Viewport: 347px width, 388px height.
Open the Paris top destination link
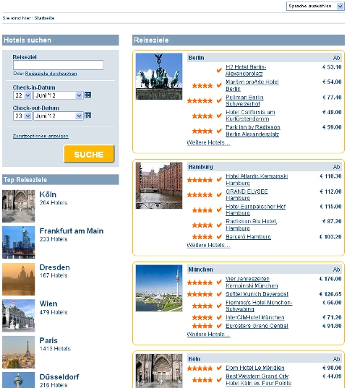pyautogui.click(x=48, y=340)
